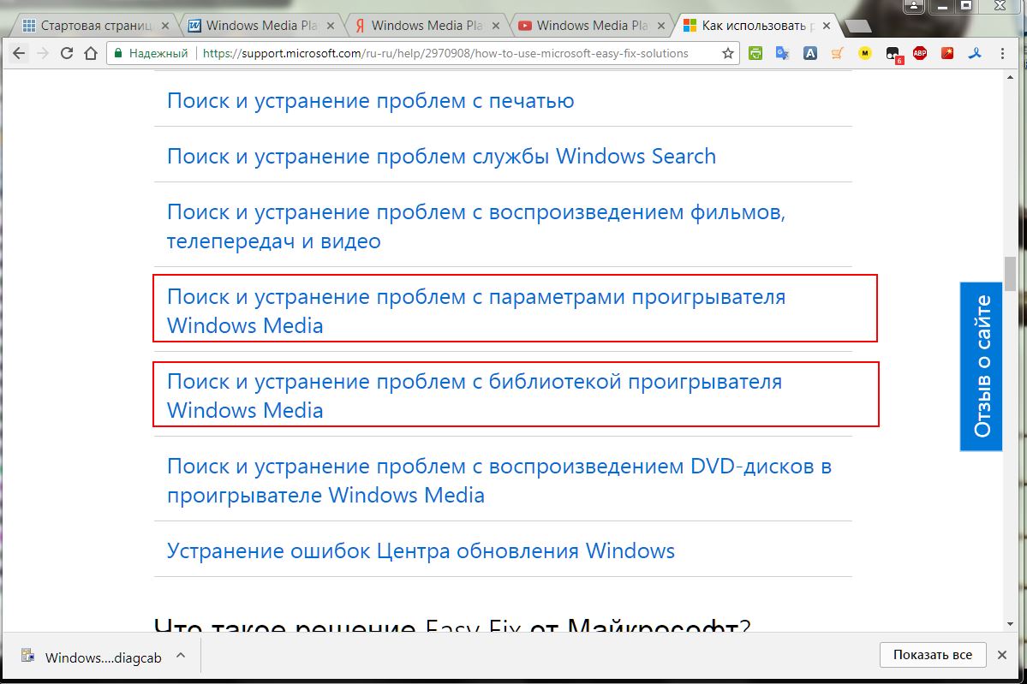This screenshot has width=1027, height=684.
Task: Open the downloaded Windows....diagcab file
Action: pyautogui.click(x=92, y=657)
